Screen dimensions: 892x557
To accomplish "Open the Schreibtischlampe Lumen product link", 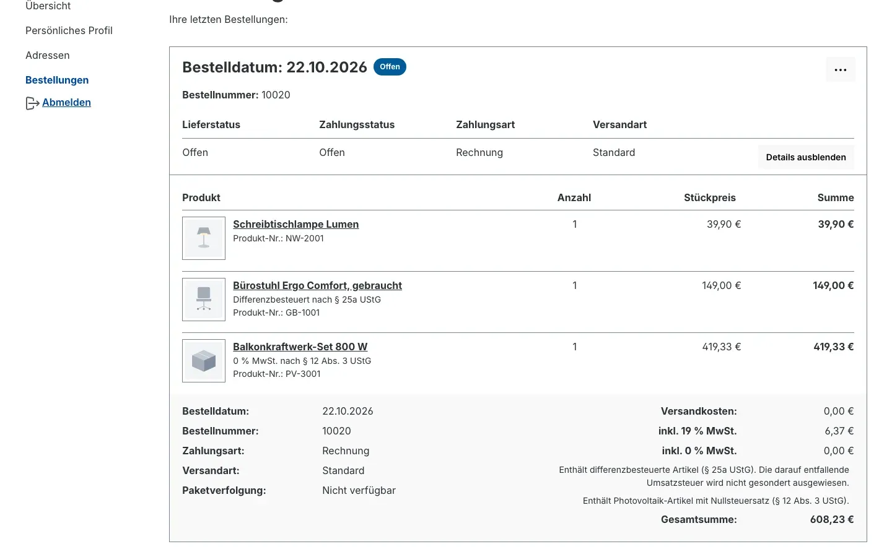I will [x=295, y=224].
